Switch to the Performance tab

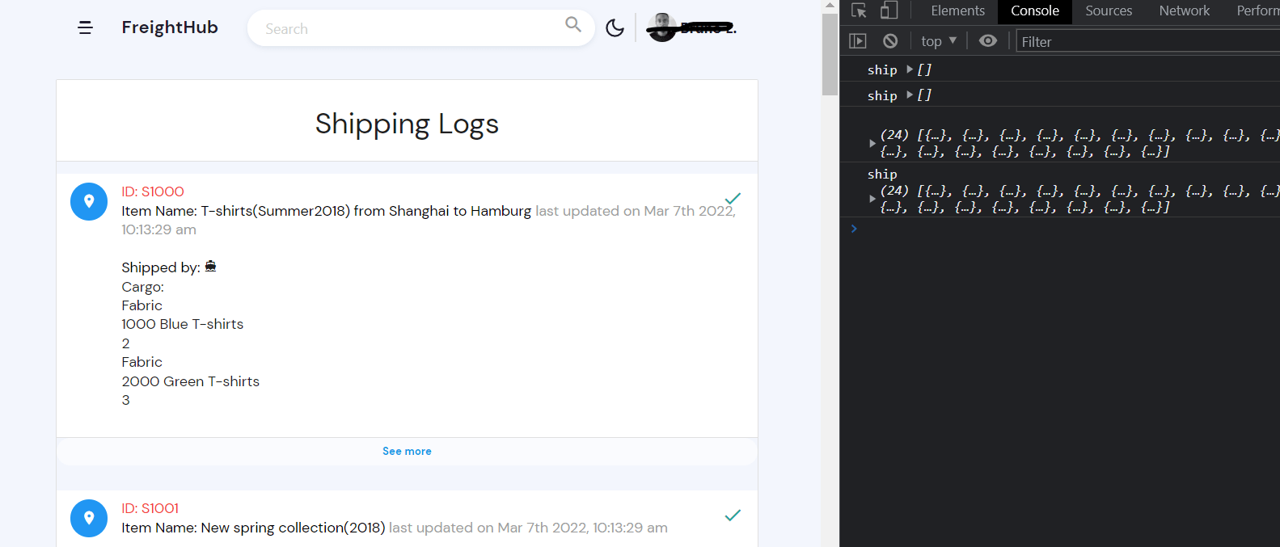click(1257, 11)
